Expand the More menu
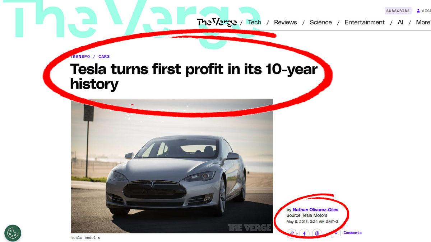Screen dimensions: 431x242 [423, 22]
